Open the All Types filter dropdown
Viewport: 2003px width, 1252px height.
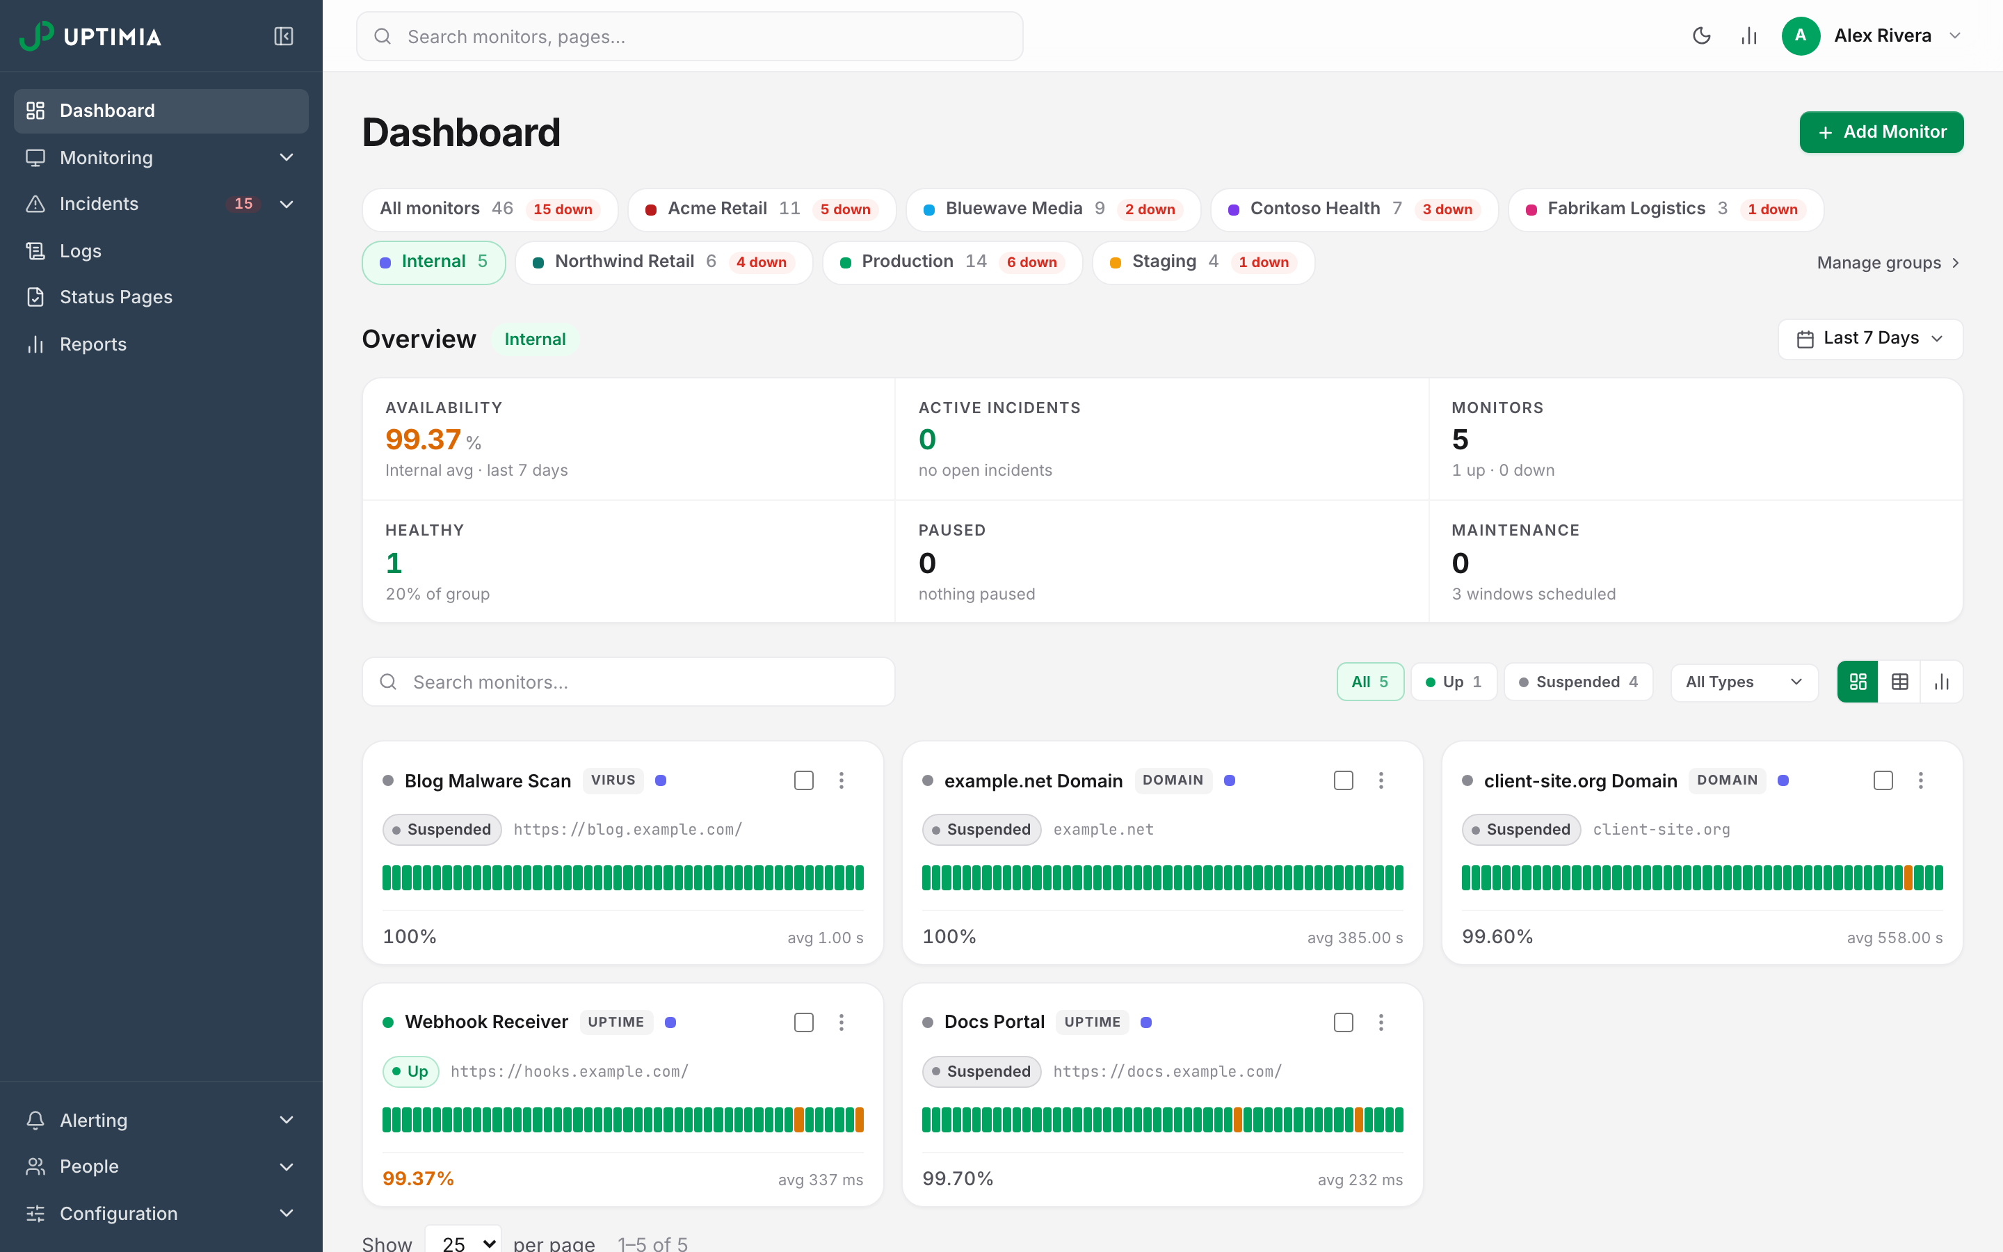(1744, 682)
